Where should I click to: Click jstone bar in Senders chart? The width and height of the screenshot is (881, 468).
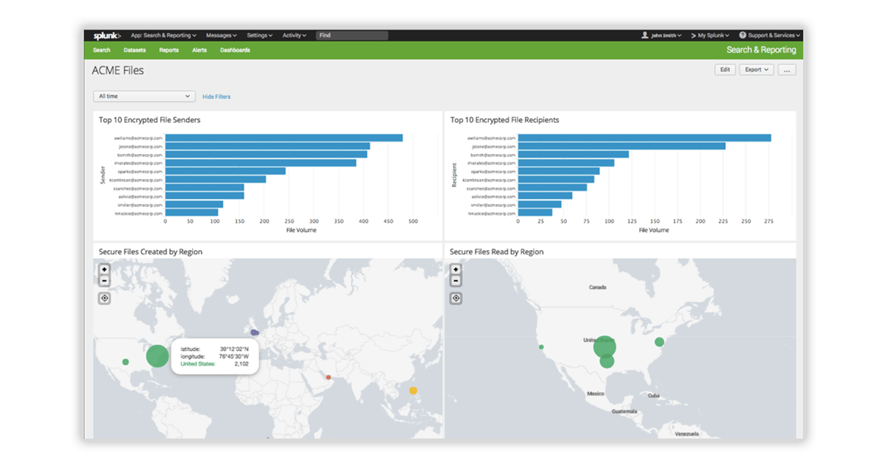(268, 146)
